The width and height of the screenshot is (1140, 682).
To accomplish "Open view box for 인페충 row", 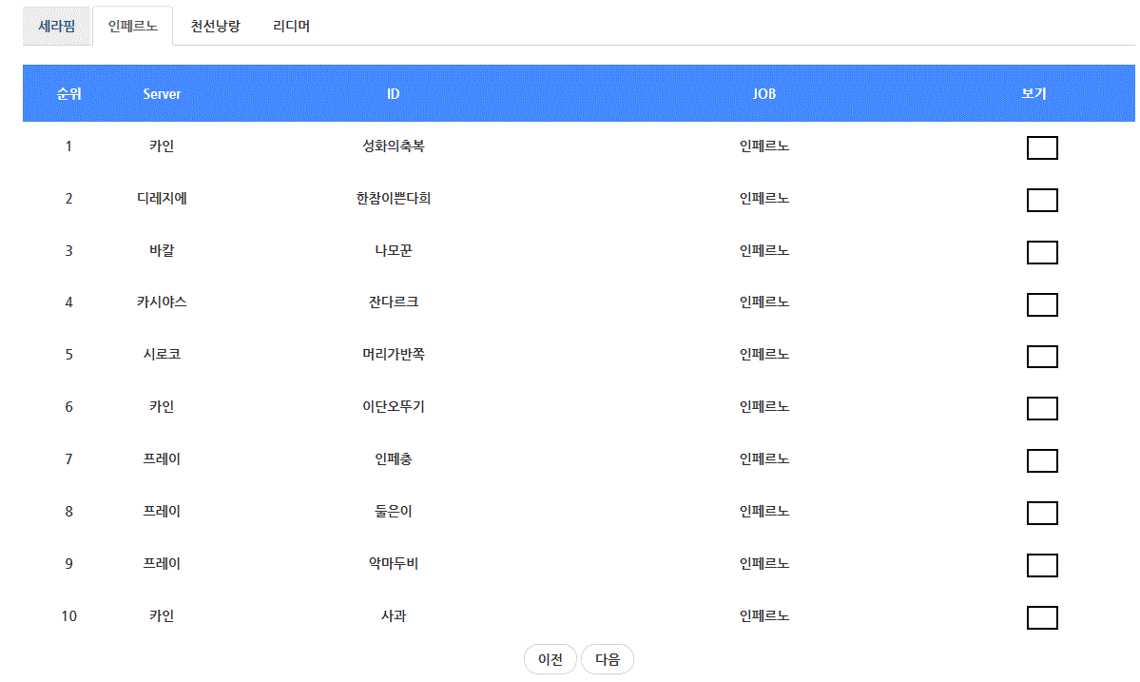I will 1042,461.
